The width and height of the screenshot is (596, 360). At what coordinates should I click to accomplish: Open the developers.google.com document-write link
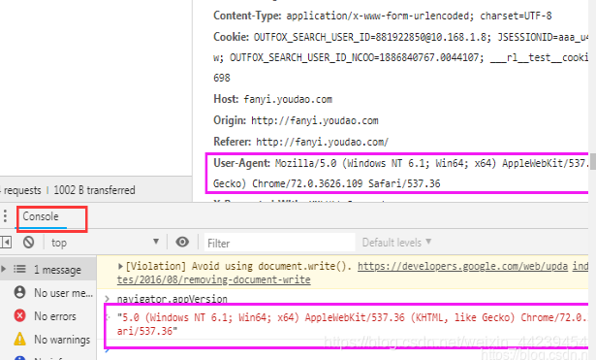462,266
